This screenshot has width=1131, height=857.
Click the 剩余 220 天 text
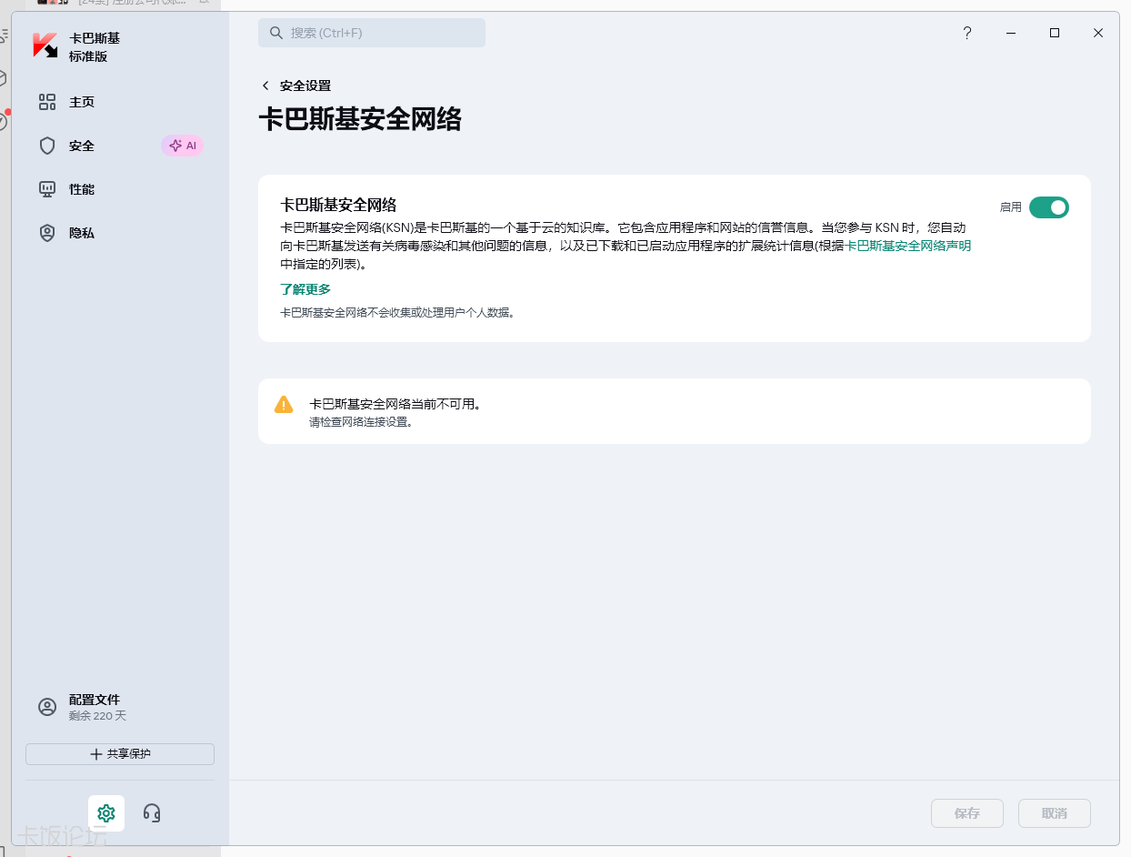click(x=97, y=716)
